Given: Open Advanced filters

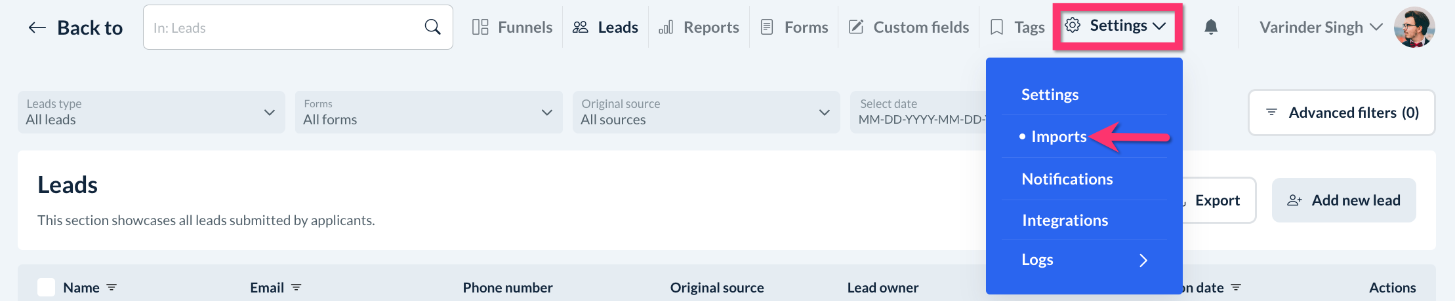Looking at the screenshot, I should (x=1342, y=113).
